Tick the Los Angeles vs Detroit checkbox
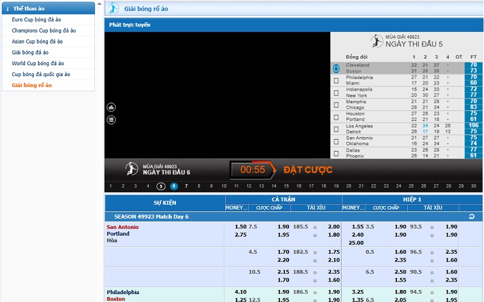This screenshot has height=302, width=484. 336,129
